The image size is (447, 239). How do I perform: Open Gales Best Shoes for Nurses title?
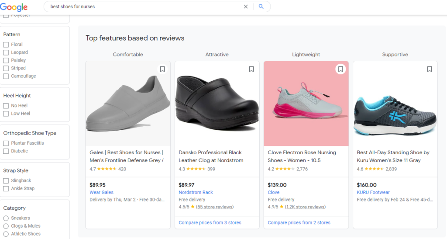127,156
